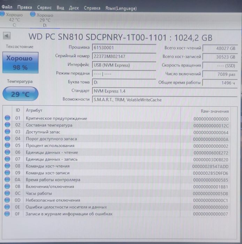Click raw value 000000000012C
This screenshot has height=244, width=242.
211,126
